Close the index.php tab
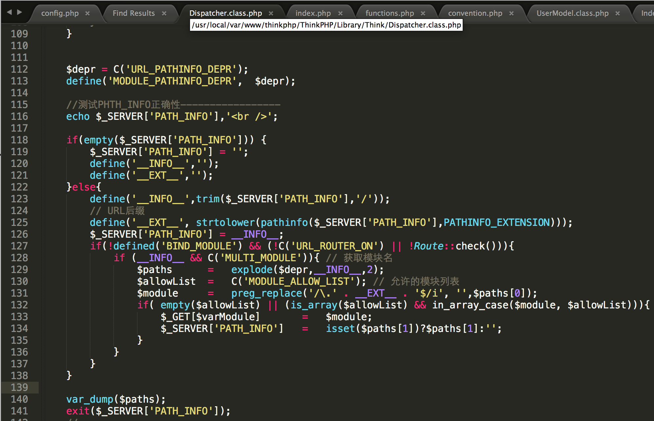 tap(340, 13)
